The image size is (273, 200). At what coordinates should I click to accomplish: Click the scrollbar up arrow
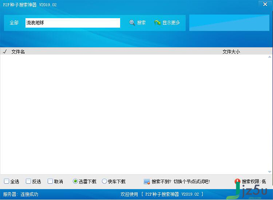point(270,57)
